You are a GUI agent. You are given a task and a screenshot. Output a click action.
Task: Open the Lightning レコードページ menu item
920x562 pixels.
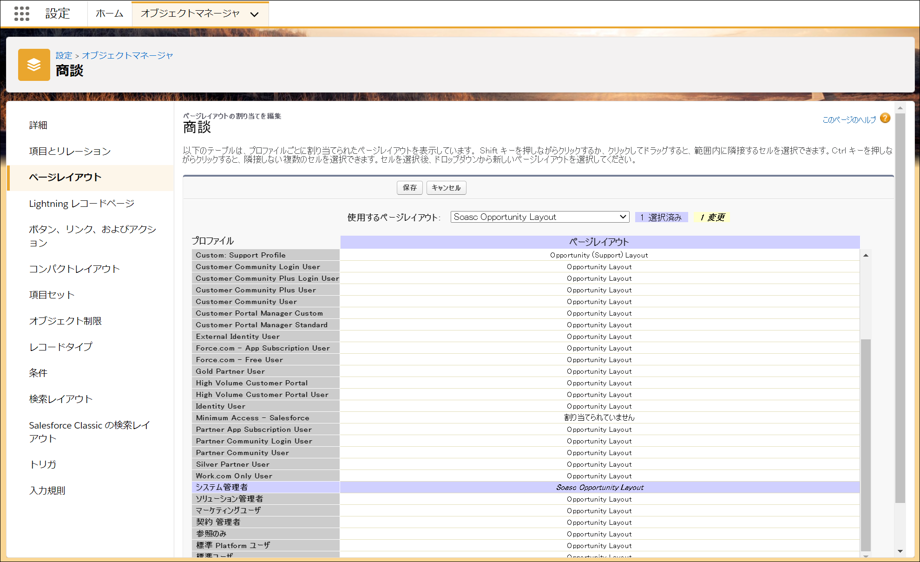(x=81, y=204)
